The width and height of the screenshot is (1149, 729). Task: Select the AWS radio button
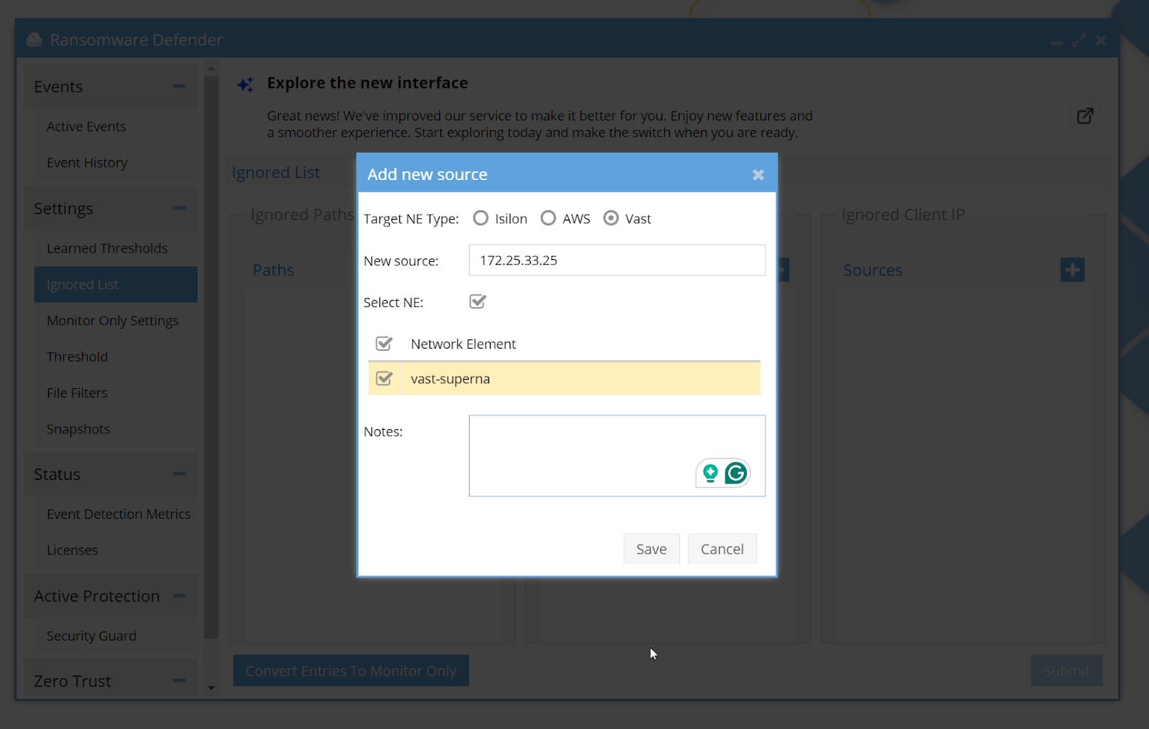pos(548,218)
